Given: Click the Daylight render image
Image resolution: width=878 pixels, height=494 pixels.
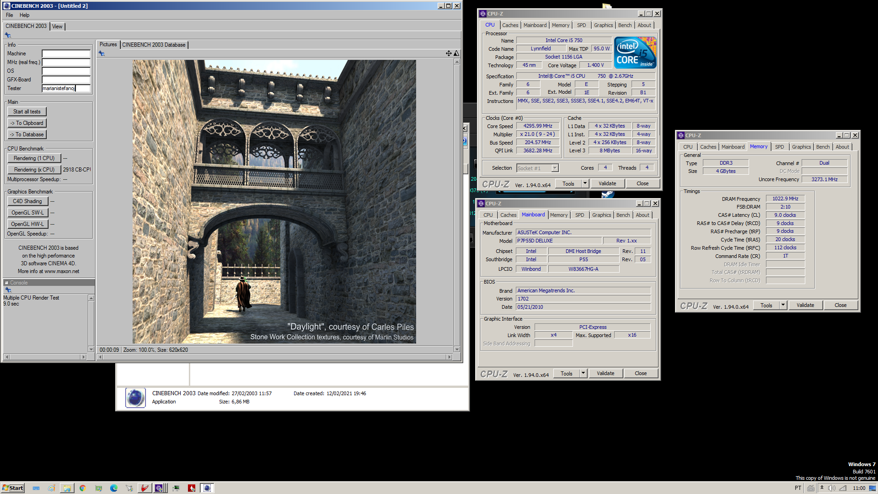Looking at the screenshot, I should (274, 202).
